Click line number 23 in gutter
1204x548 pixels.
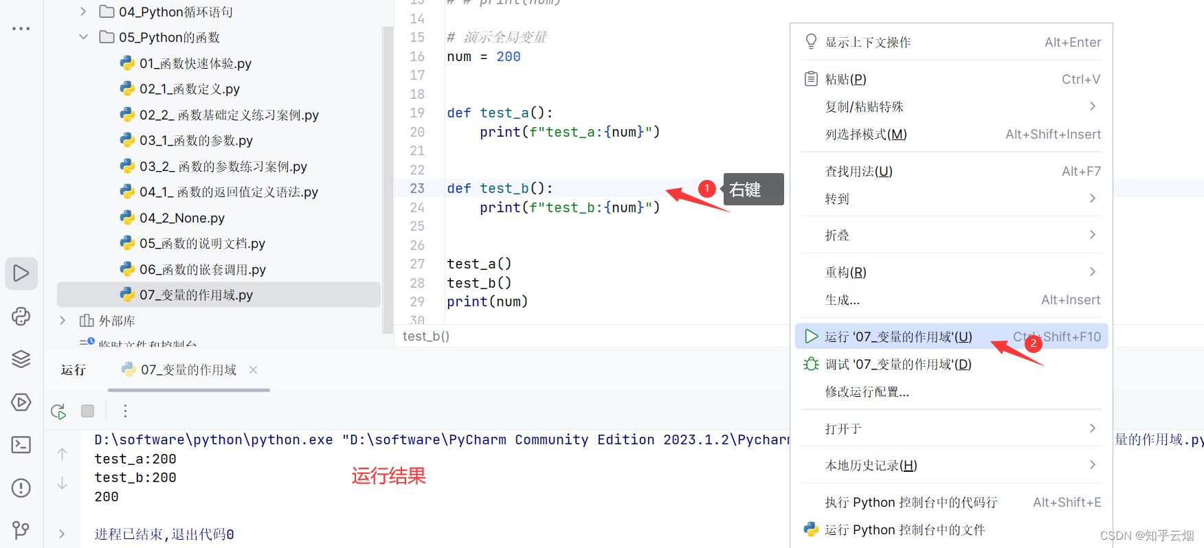(x=417, y=188)
